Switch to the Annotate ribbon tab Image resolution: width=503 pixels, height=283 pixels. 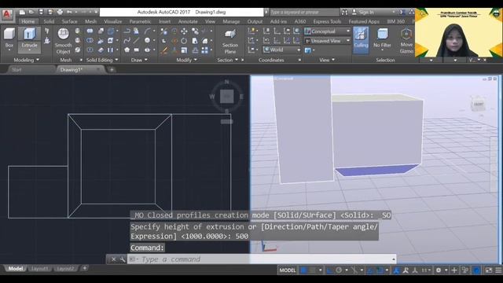(188, 21)
